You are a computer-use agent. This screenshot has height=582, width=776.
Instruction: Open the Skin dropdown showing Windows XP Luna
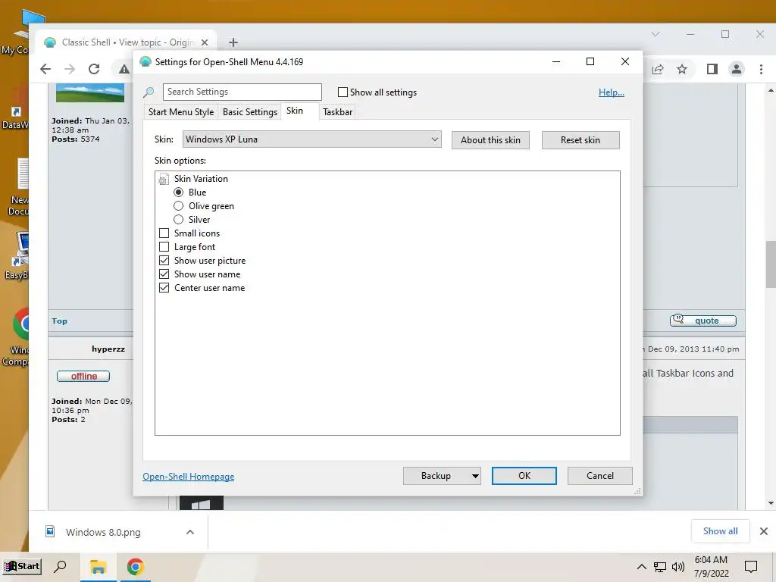tap(311, 139)
